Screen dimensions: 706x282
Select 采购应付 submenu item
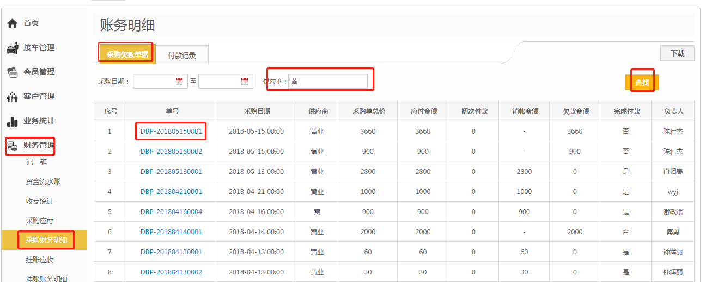[40, 221]
